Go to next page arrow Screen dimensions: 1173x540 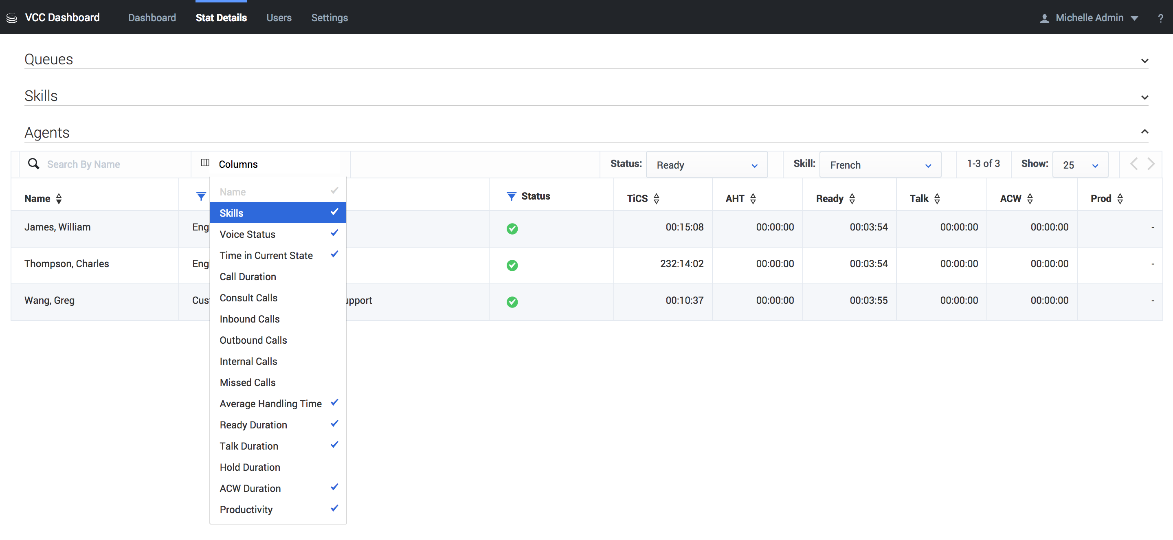1151,164
